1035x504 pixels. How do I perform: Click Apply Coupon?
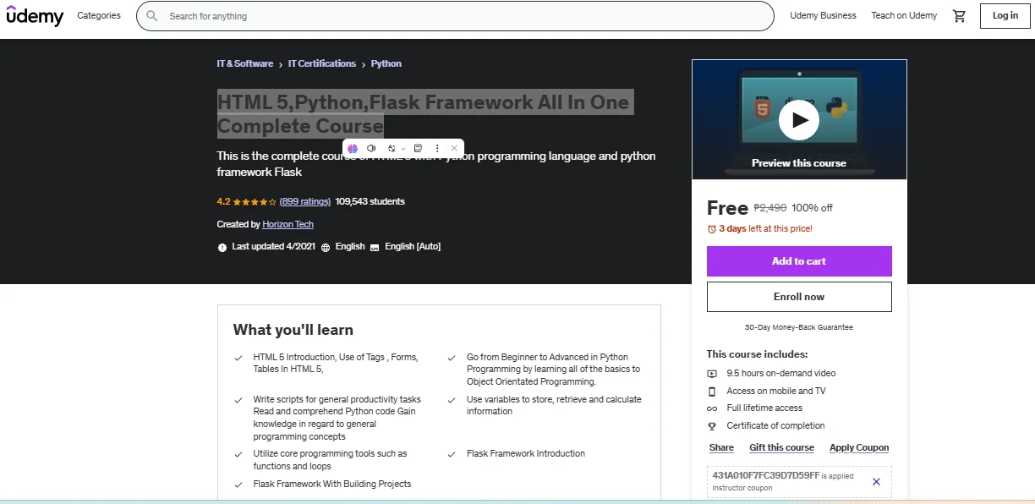(859, 448)
